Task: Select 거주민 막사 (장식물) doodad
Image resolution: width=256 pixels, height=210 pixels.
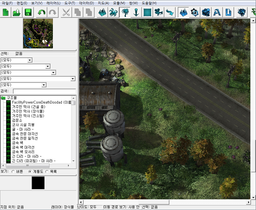Action: [28, 111]
